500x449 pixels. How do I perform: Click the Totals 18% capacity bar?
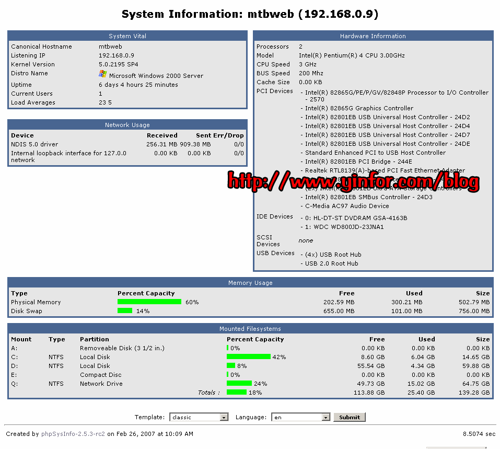coord(236,393)
